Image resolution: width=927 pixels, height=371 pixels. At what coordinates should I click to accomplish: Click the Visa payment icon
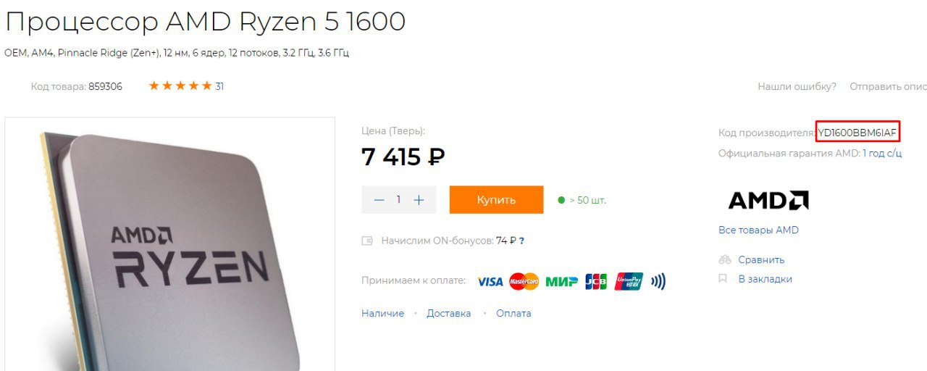click(x=490, y=281)
